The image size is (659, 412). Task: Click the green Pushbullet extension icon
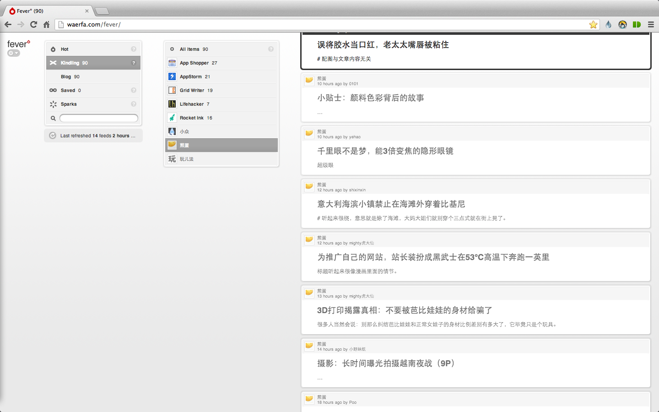click(637, 25)
